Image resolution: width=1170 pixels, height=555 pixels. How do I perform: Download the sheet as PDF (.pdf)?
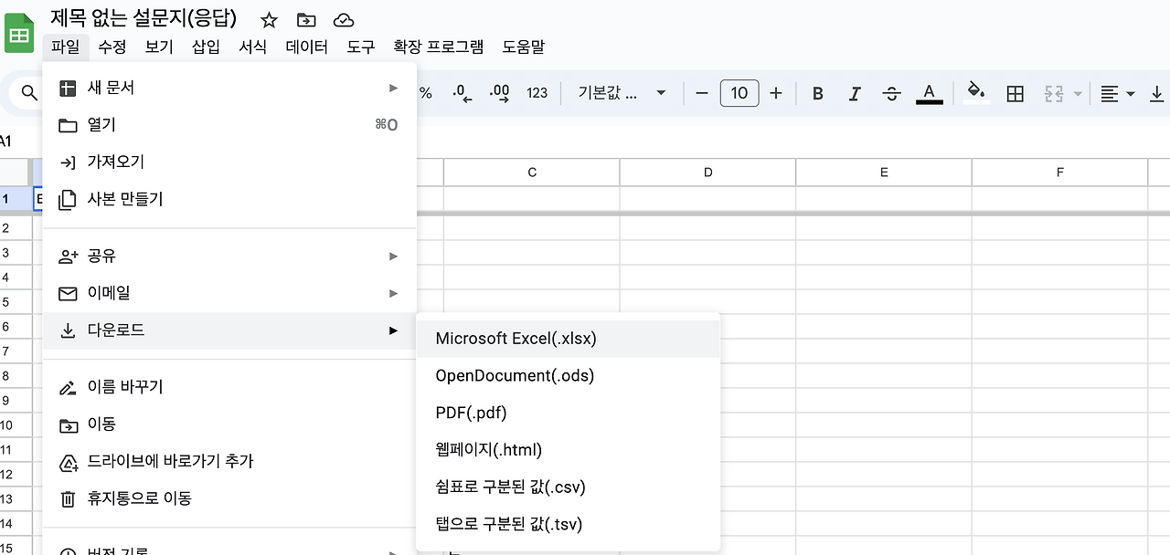click(x=471, y=413)
